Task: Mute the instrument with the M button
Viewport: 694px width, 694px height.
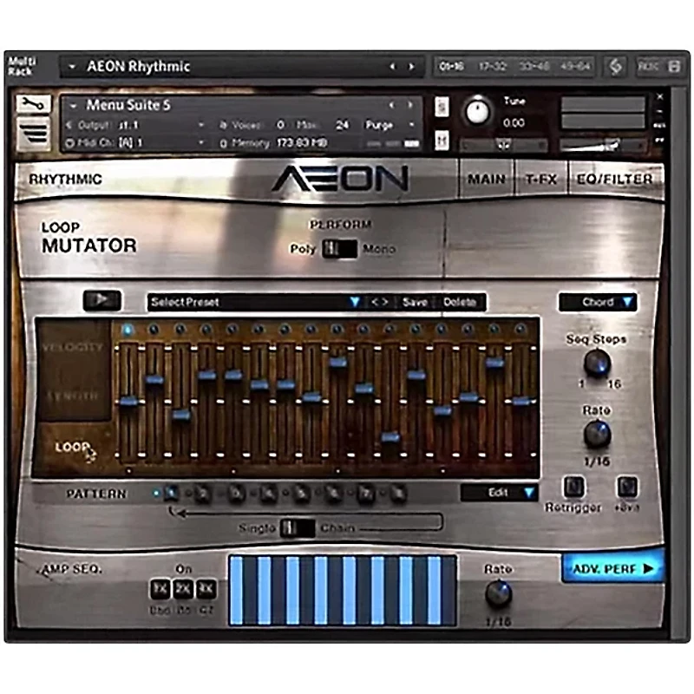Action: pos(442,141)
